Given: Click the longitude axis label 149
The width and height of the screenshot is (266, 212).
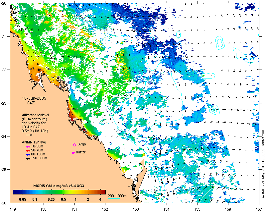Looking at the screenshot, I should point(13,209).
